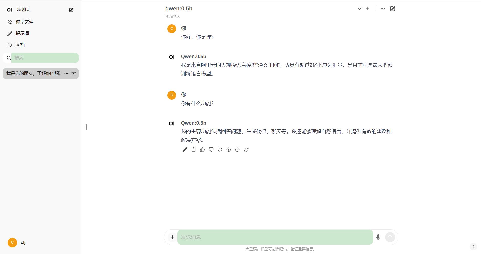This screenshot has width=481, height=254.
Task: Click the clj orange avatar at bottom-left
Action: click(x=12, y=242)
